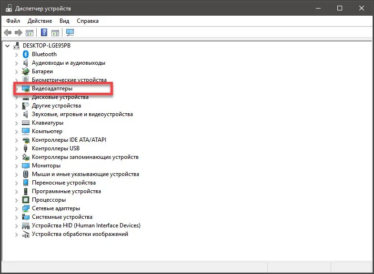Close the Диспетчер устройств window
The height and width of the screenshot is (274, 374).
coord(361,9)
